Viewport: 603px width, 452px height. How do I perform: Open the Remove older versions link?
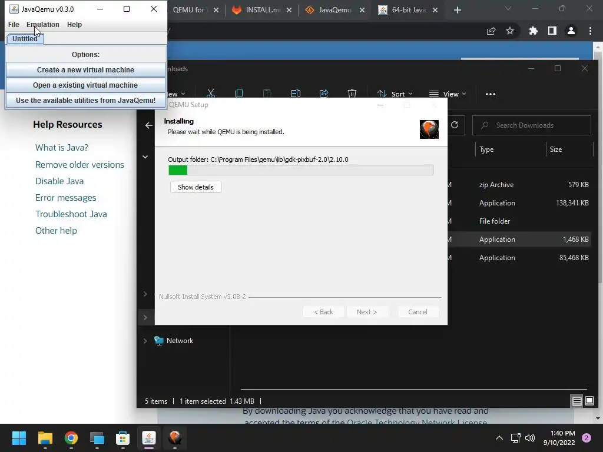coord(79,165)
